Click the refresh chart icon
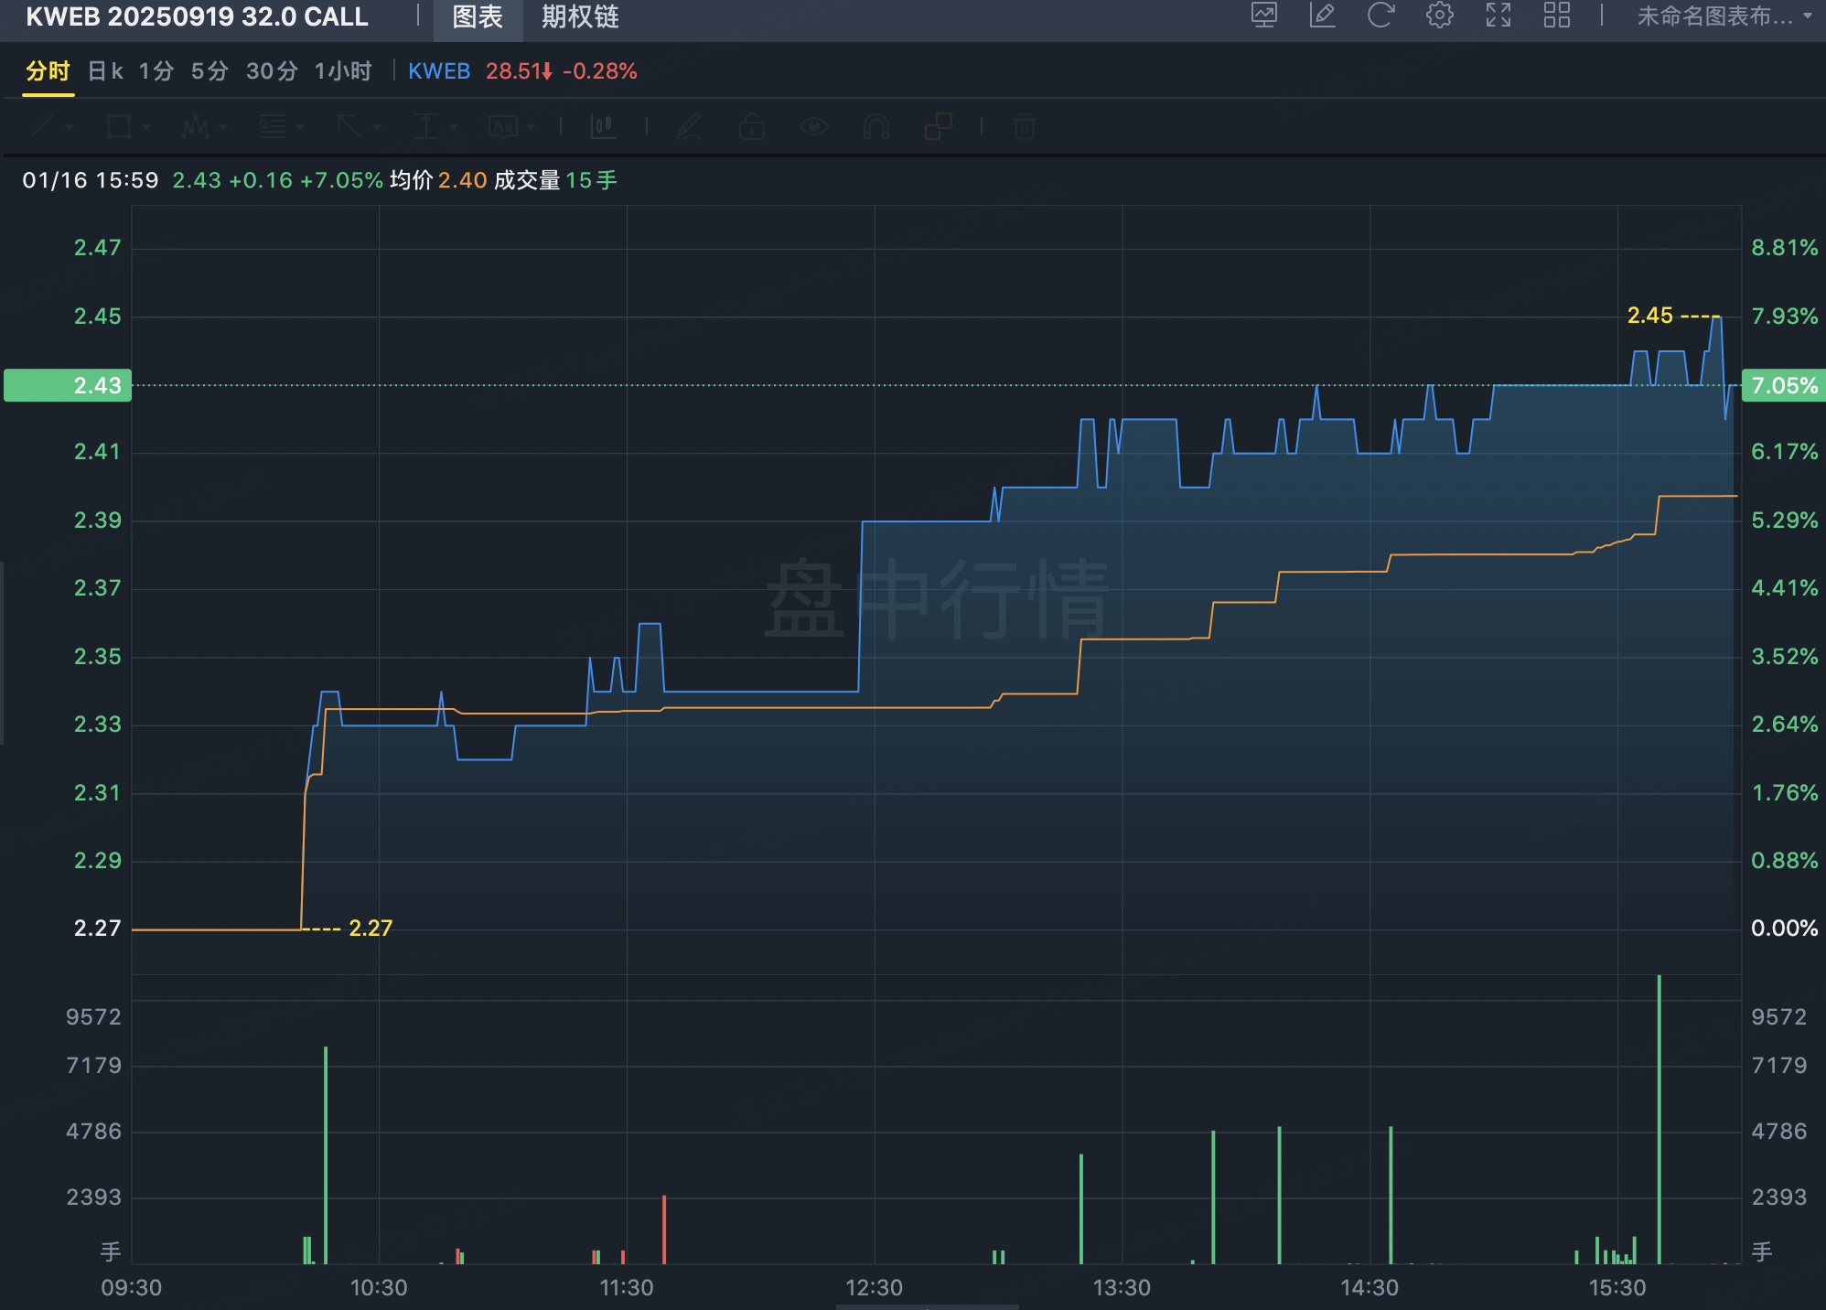The width and height of the screenshot is (1826, 1310). point(1380,16)
